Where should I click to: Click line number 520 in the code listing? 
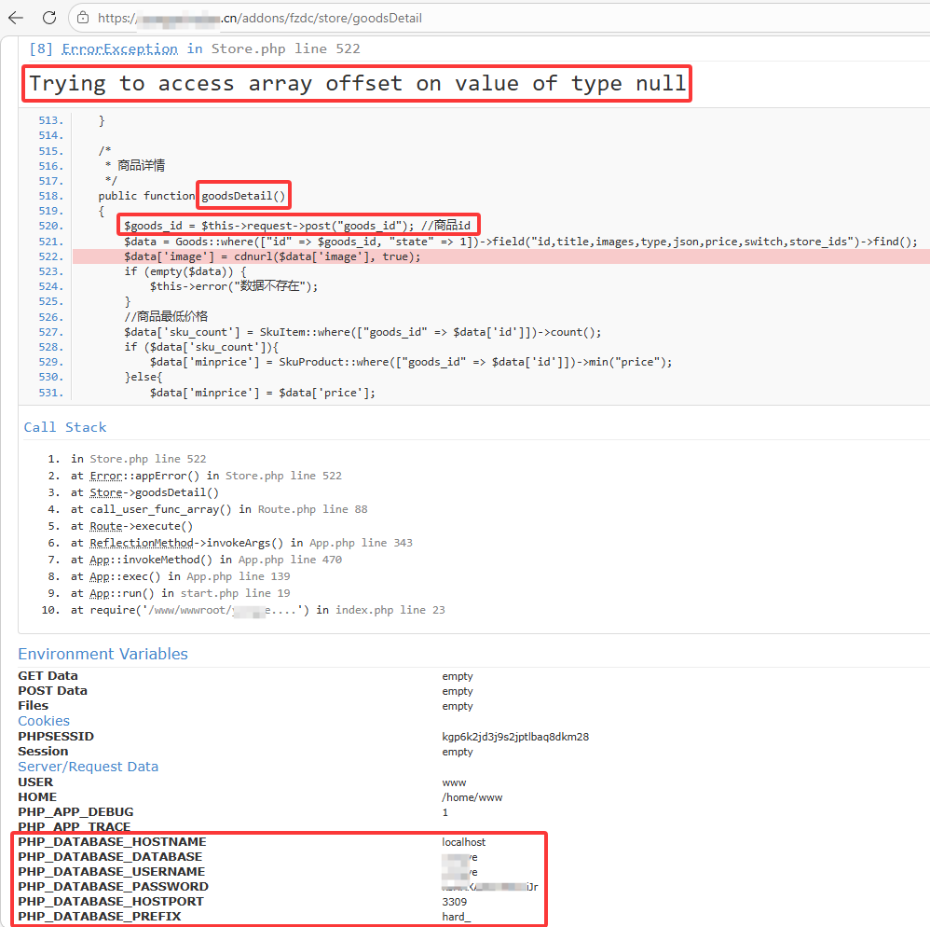click(x=50, y=227)
